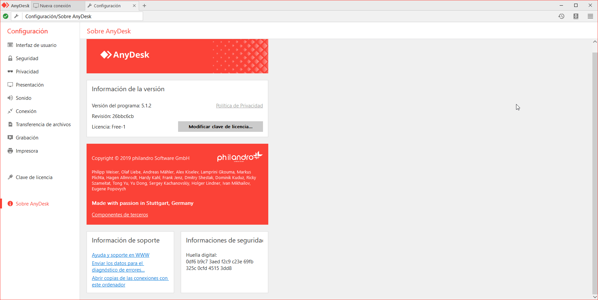Click the scrollbar up arrow
The image size is (598, 300).
tap(595, 42)
